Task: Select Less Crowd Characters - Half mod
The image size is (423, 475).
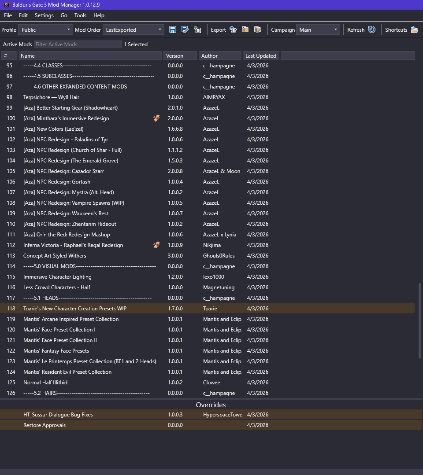Action: [208, 287]
